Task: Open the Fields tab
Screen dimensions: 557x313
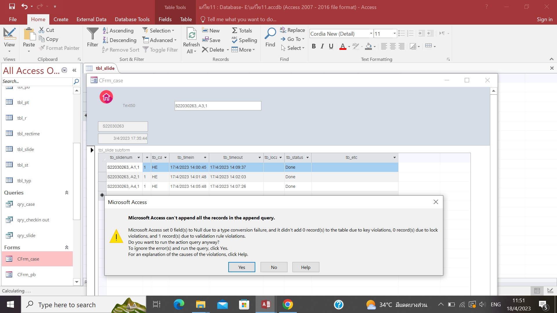Action: click(x=165, y=19)
